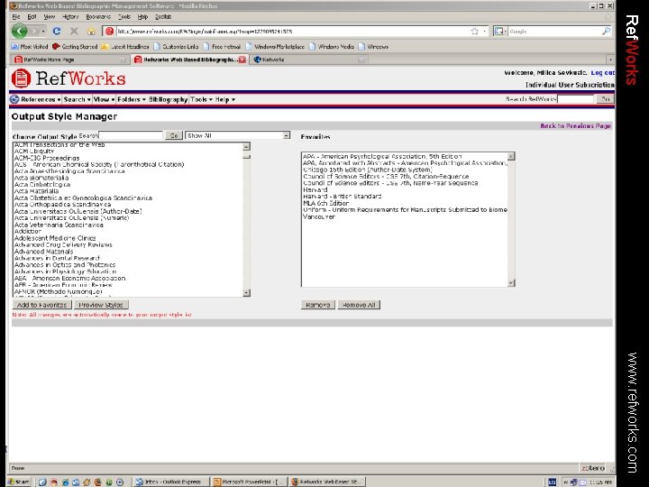This screenshot has width=649, height=487.
Task: Open Customize Links bookmark
Action: pyautogui.click(x=176, y=46)
